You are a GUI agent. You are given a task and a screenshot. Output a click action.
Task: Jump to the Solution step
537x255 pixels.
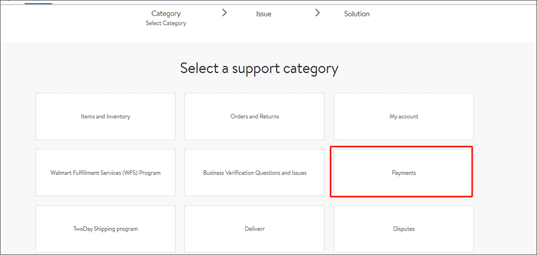coord(357,14)
